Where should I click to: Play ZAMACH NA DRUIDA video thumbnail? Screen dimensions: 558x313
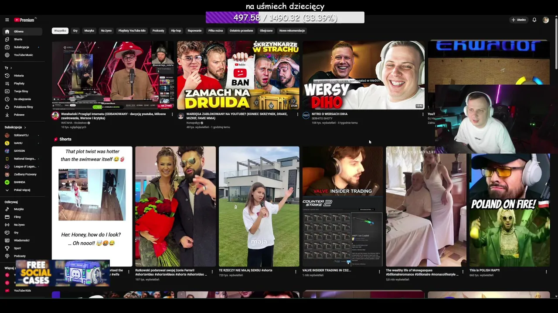point(238,75)
